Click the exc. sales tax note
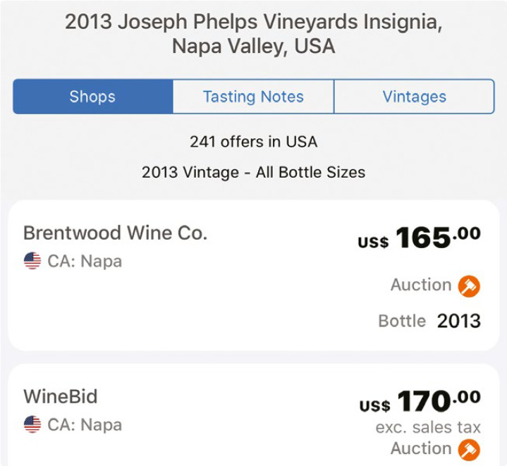 click(428, 427)
